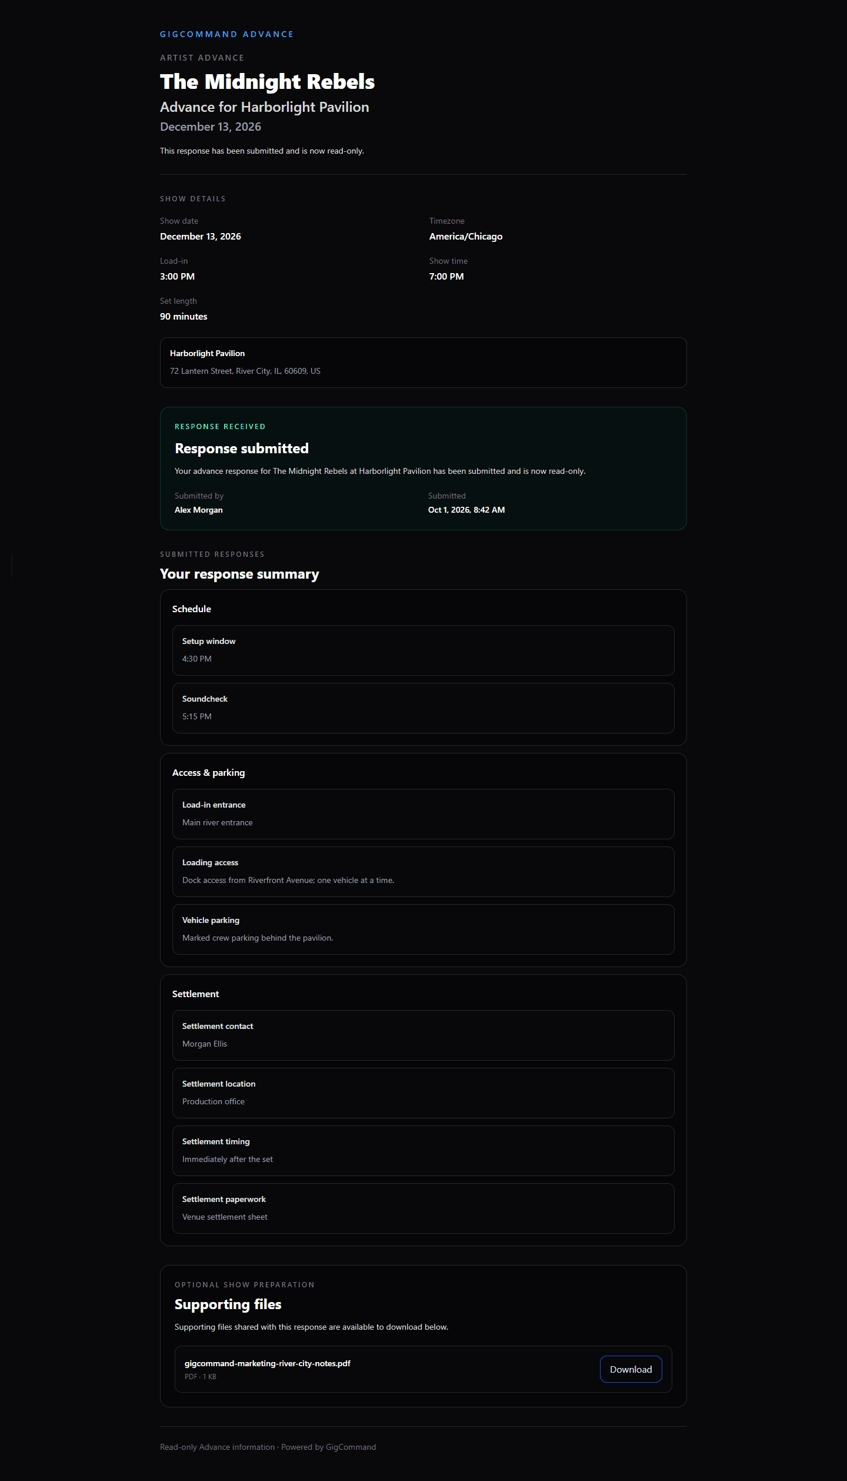Click the Response submitted heading
This screenshot has width=847, height=1481.
[x=241, y=449]
